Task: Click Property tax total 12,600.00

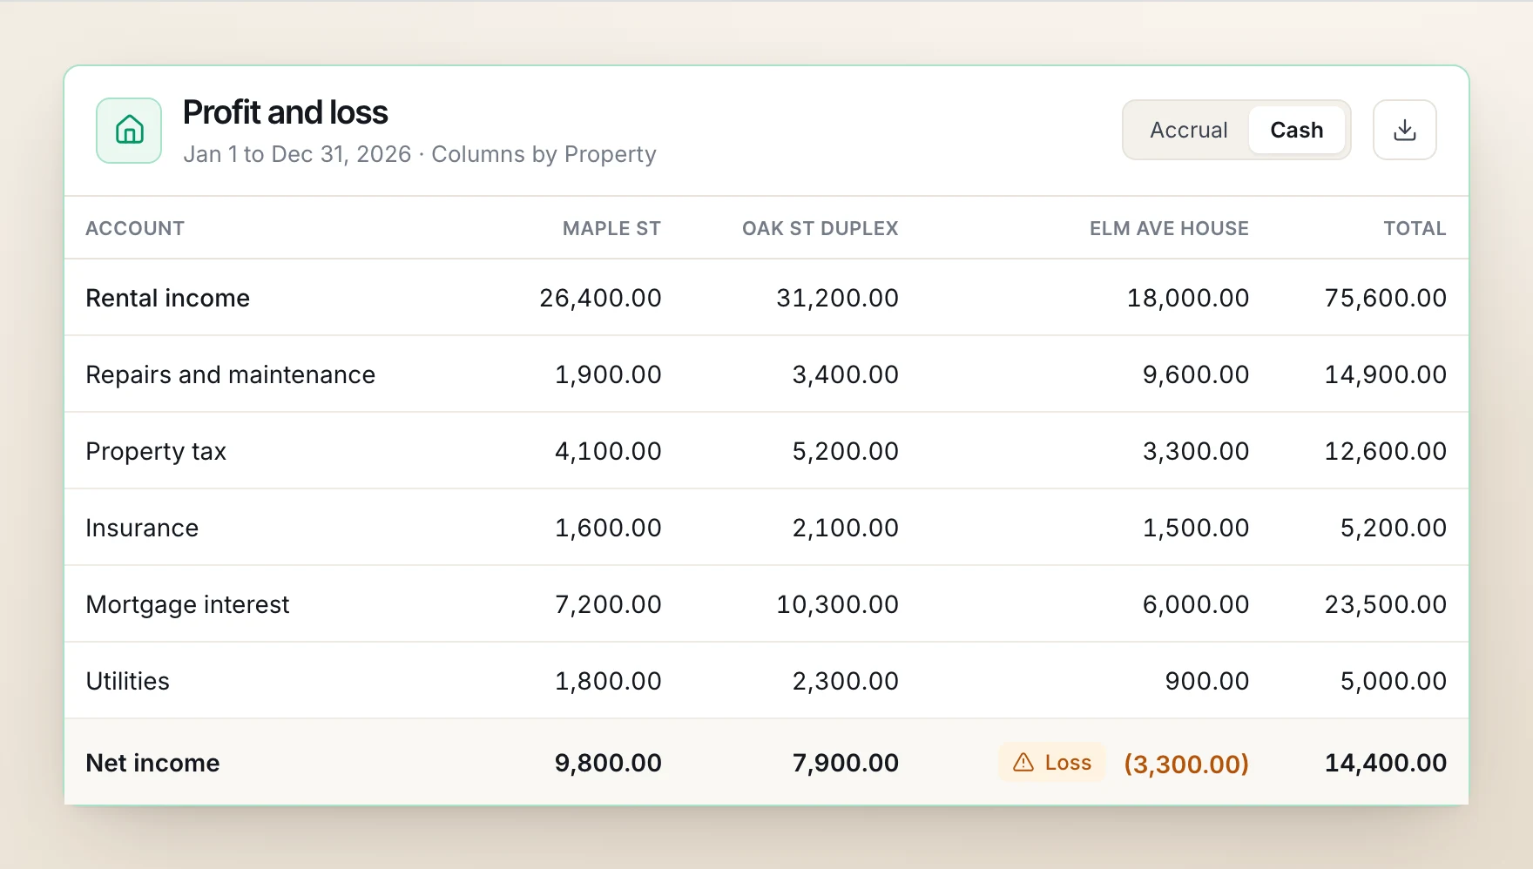Action: point(1385,451)
